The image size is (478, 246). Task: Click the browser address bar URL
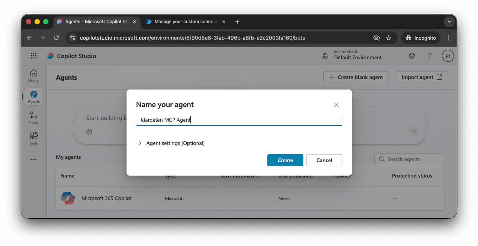[x=192, y=38]
